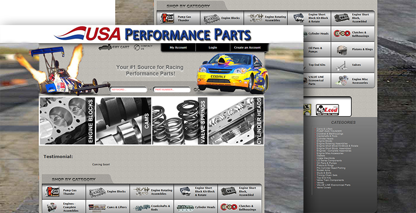Image resolution: width=416 pixels, height=213 pixels.
Task: Click the McLeod brand logo
Action: tap(327, 110)
